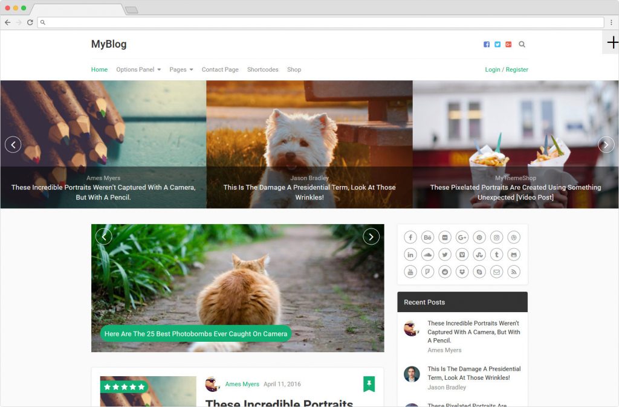Screen dimensions: 619x407
Task: Click the Pinterest circle icon in sidebar
Action: (x=479, y=237)
